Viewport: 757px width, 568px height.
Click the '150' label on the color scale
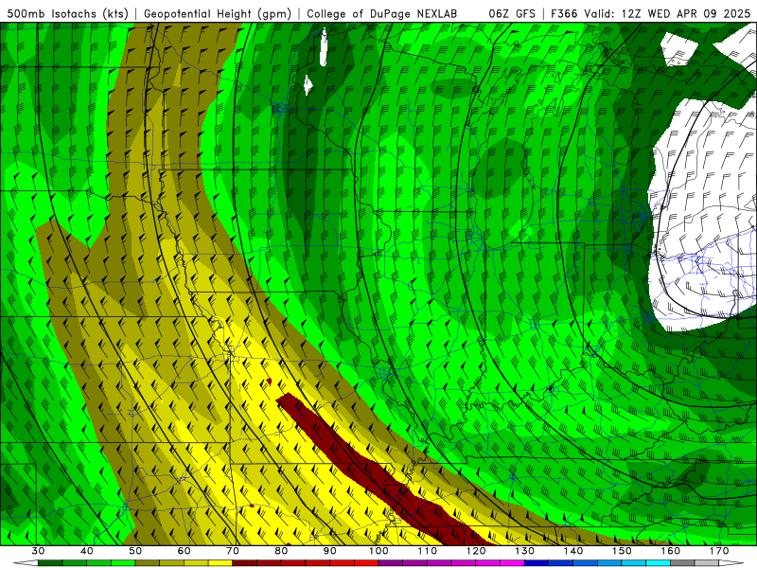pyautogui.click(x=622, y=551)
